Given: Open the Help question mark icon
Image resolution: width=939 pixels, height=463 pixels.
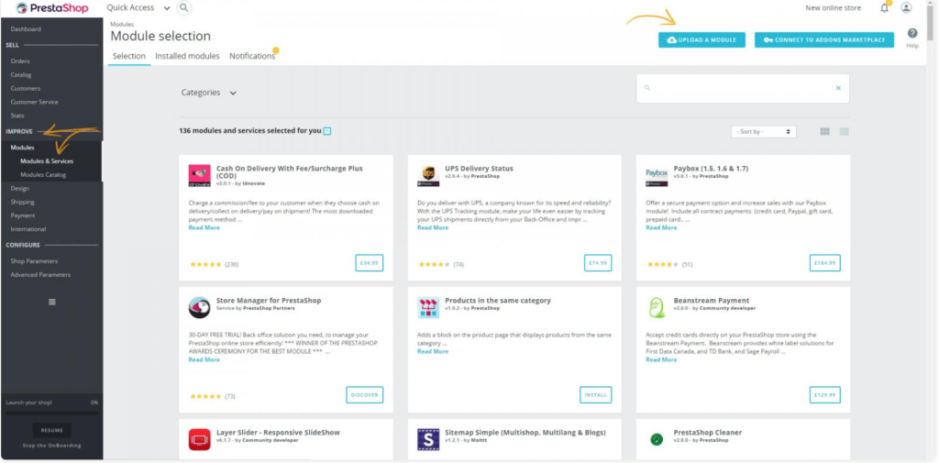Looking at the screenshot, I should (x=912, y=34).
